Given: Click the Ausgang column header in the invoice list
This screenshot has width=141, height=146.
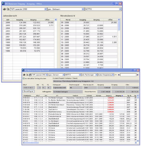Looking at the screenshot, I should [x=109, y=96].
